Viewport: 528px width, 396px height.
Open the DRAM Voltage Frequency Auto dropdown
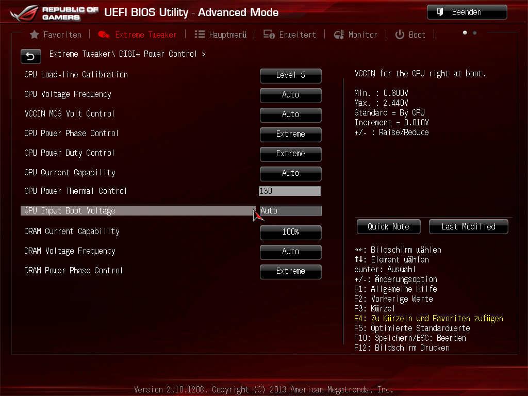[x=291, y=252]
